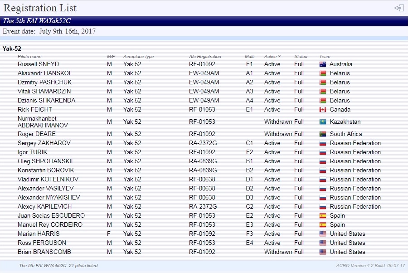Click the South Africa team name

point(346,134)
